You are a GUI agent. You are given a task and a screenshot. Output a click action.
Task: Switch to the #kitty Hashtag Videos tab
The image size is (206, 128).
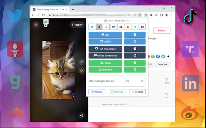coord(50,9)
